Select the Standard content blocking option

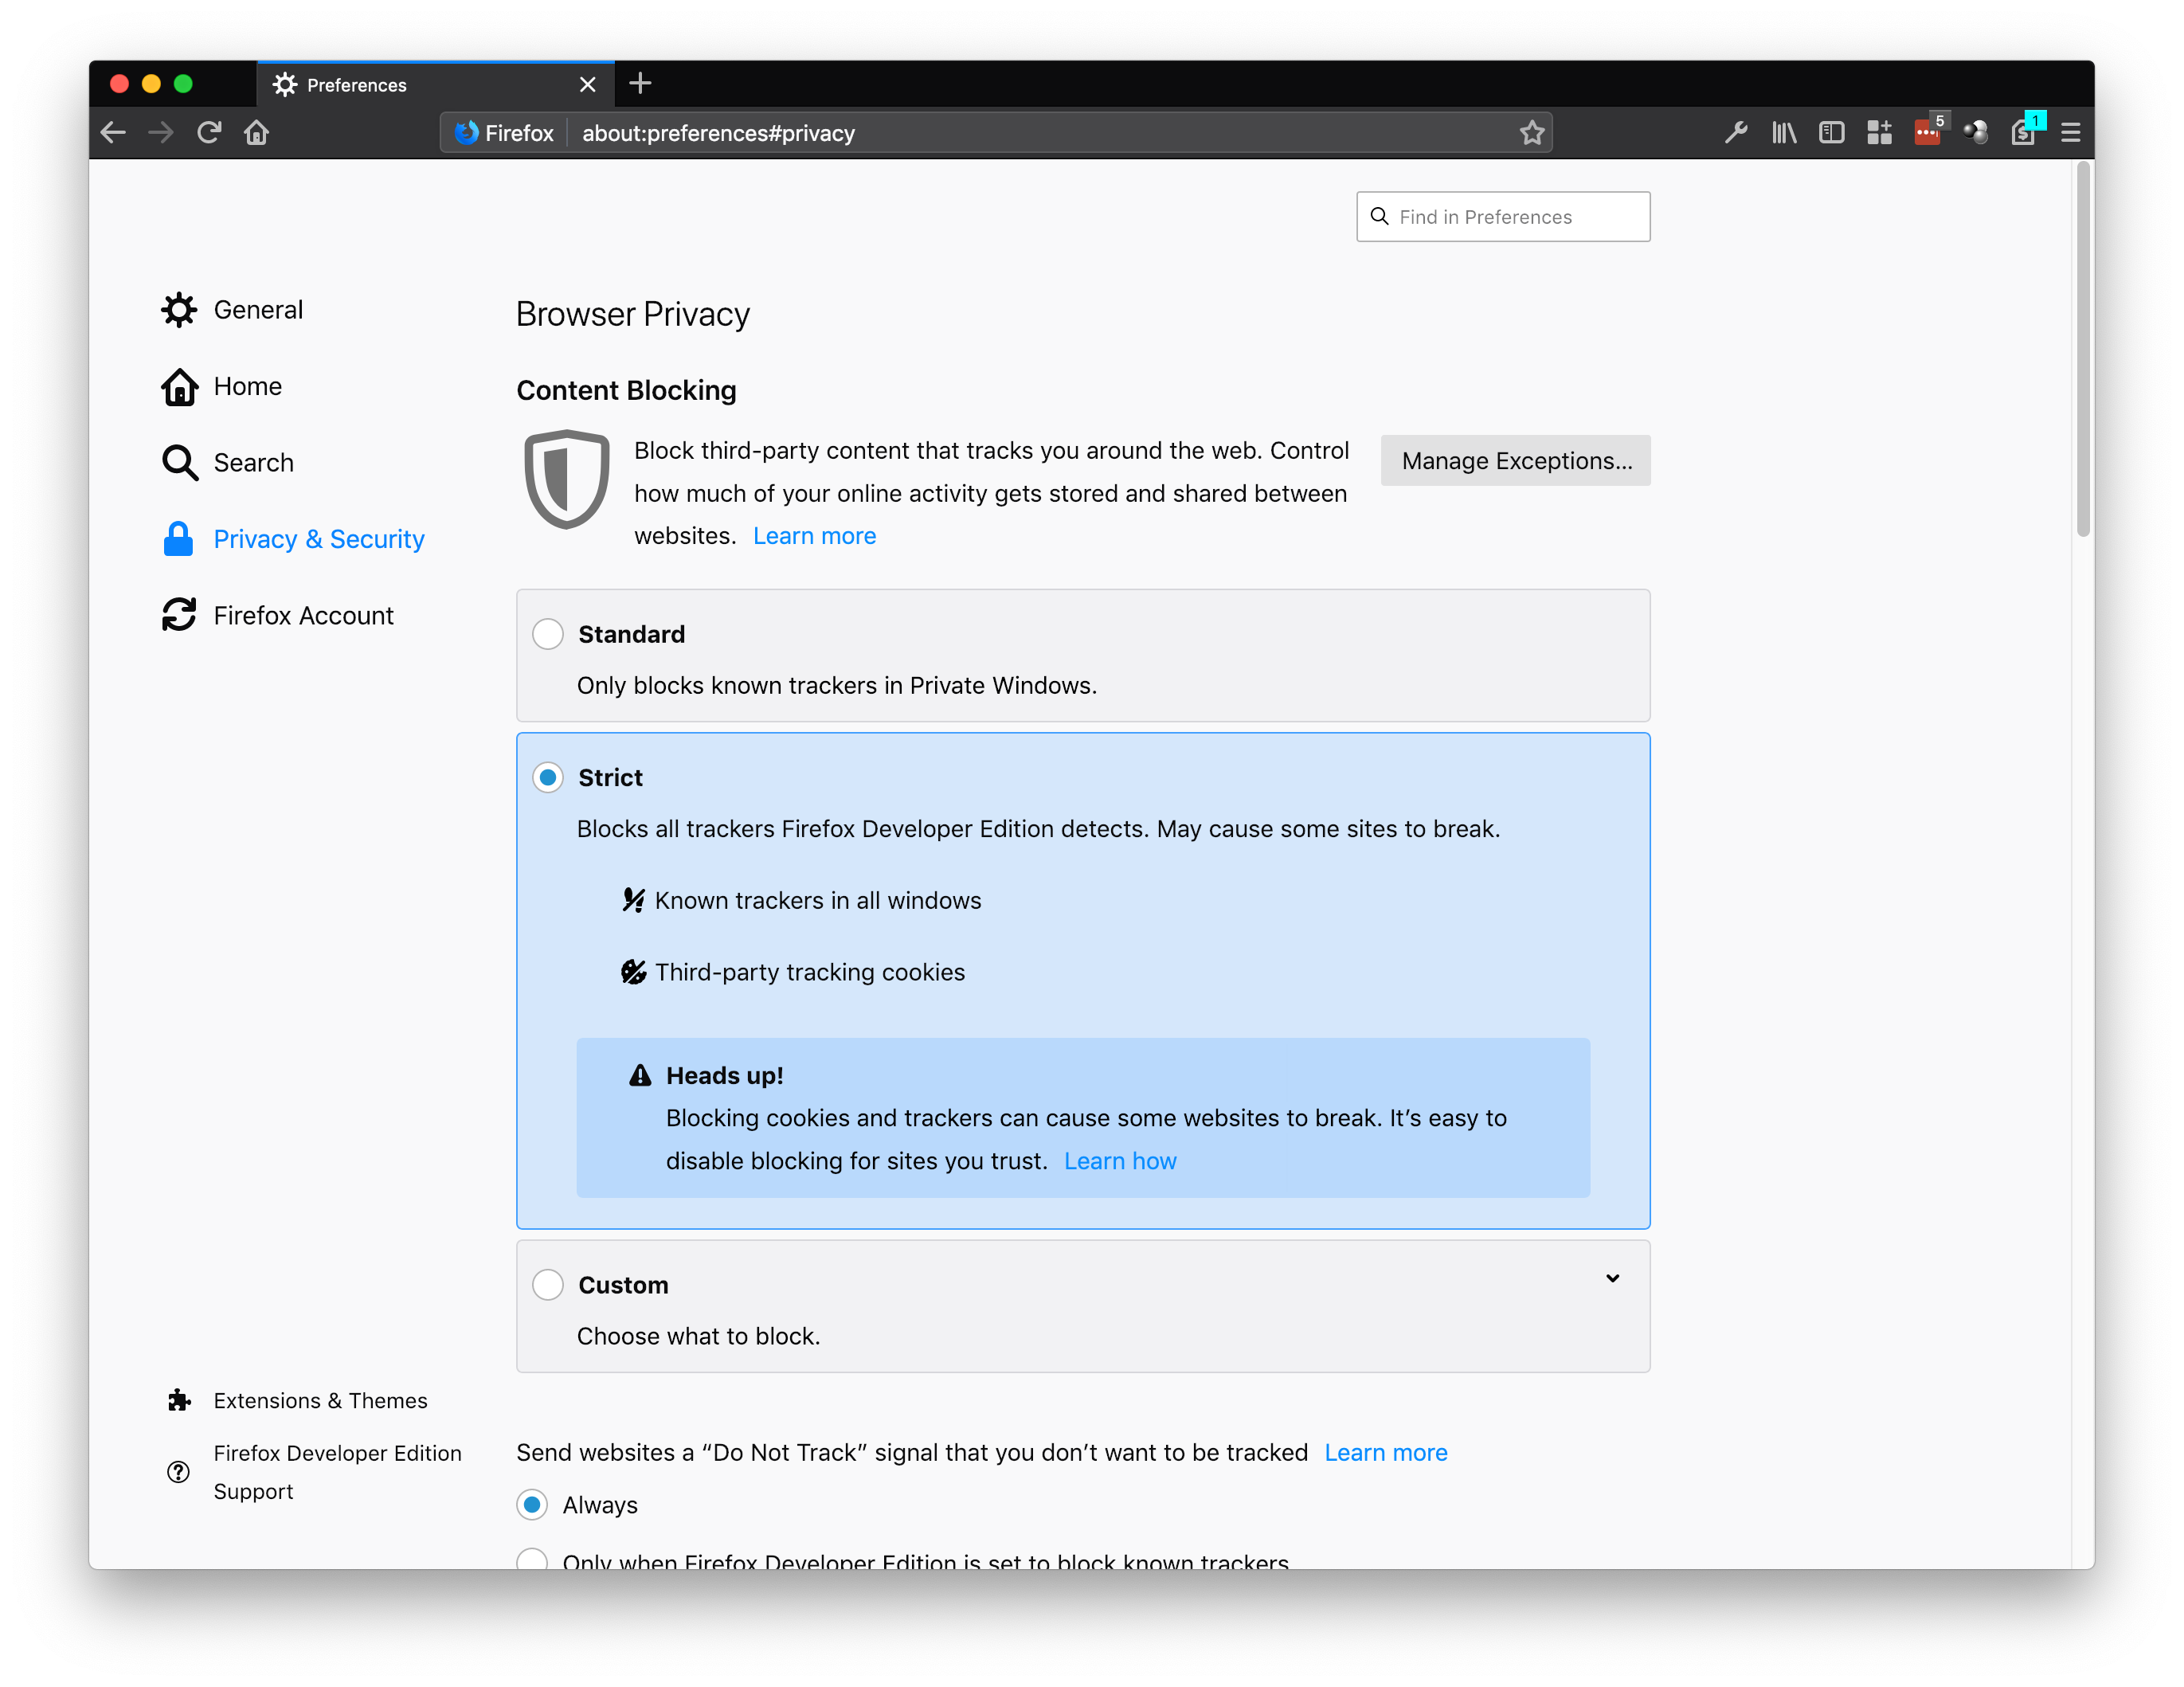pyautogui.click(x=548, y=634)
